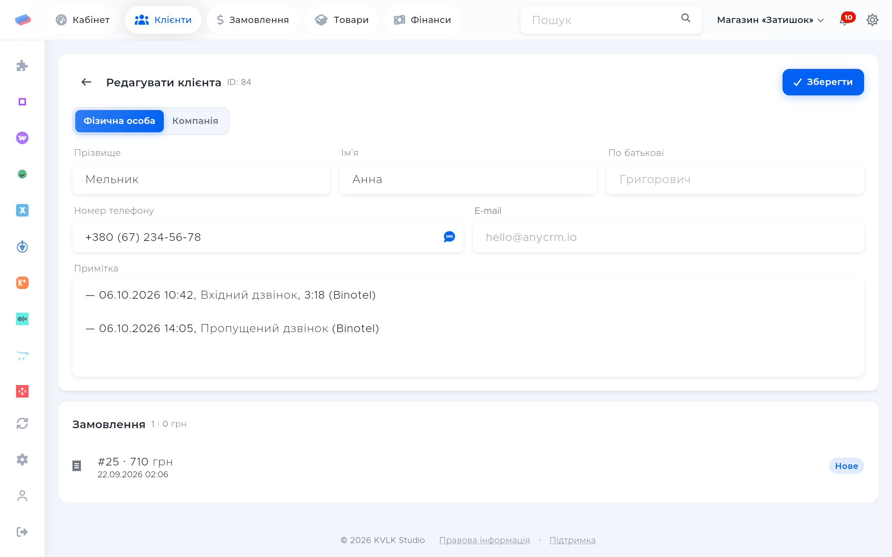Open the puzzle-piece integrations icon
This screenshot has width=892, height=557.
pos(22,65)
